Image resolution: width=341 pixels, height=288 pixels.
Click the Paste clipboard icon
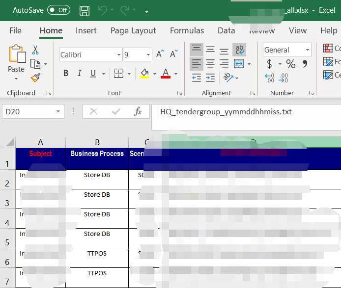(17, 53)
